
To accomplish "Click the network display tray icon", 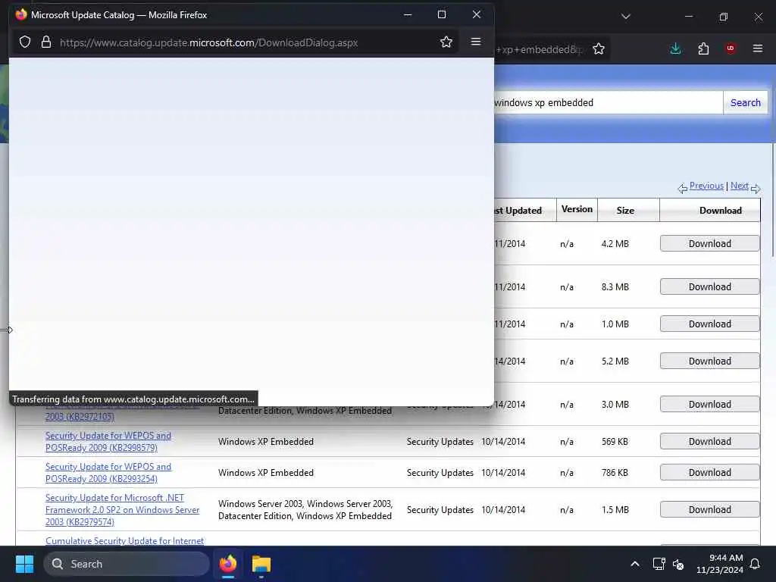I will click(659, 564).
